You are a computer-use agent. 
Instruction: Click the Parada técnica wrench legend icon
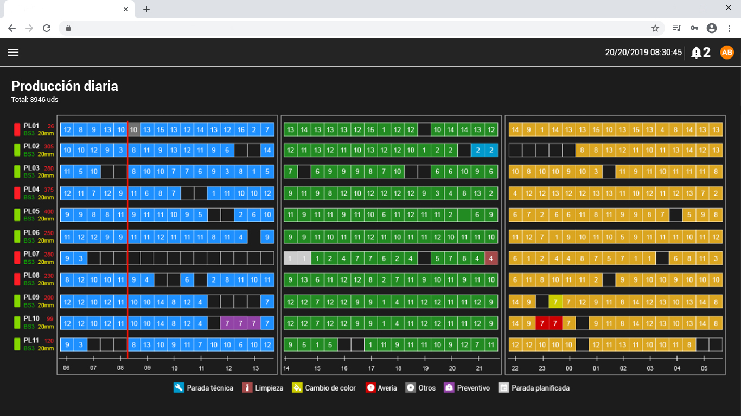179,388
